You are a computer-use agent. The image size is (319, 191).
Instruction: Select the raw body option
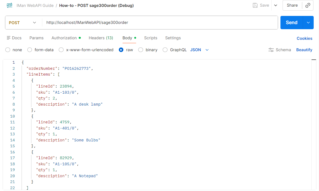tap(121, 50)
